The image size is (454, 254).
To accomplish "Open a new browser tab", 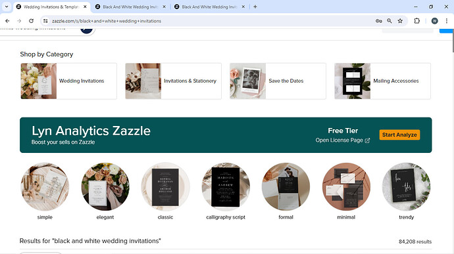I will (x=255, y=7).
